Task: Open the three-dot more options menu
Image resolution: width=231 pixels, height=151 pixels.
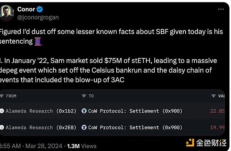Action: 221,9
